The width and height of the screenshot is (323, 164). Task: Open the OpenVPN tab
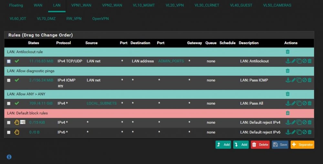coord(100,18)
